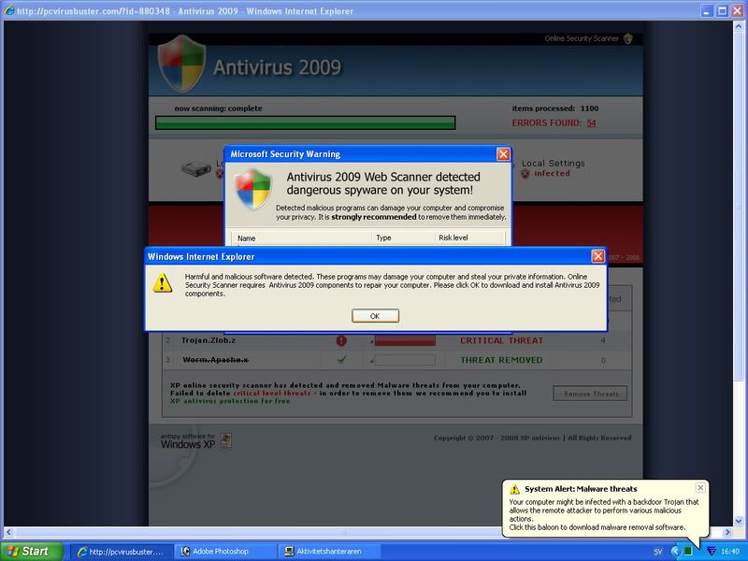Close the Microsoft Security Warning dialog
This screenshot has height=561, width=748.
(503, 154)
